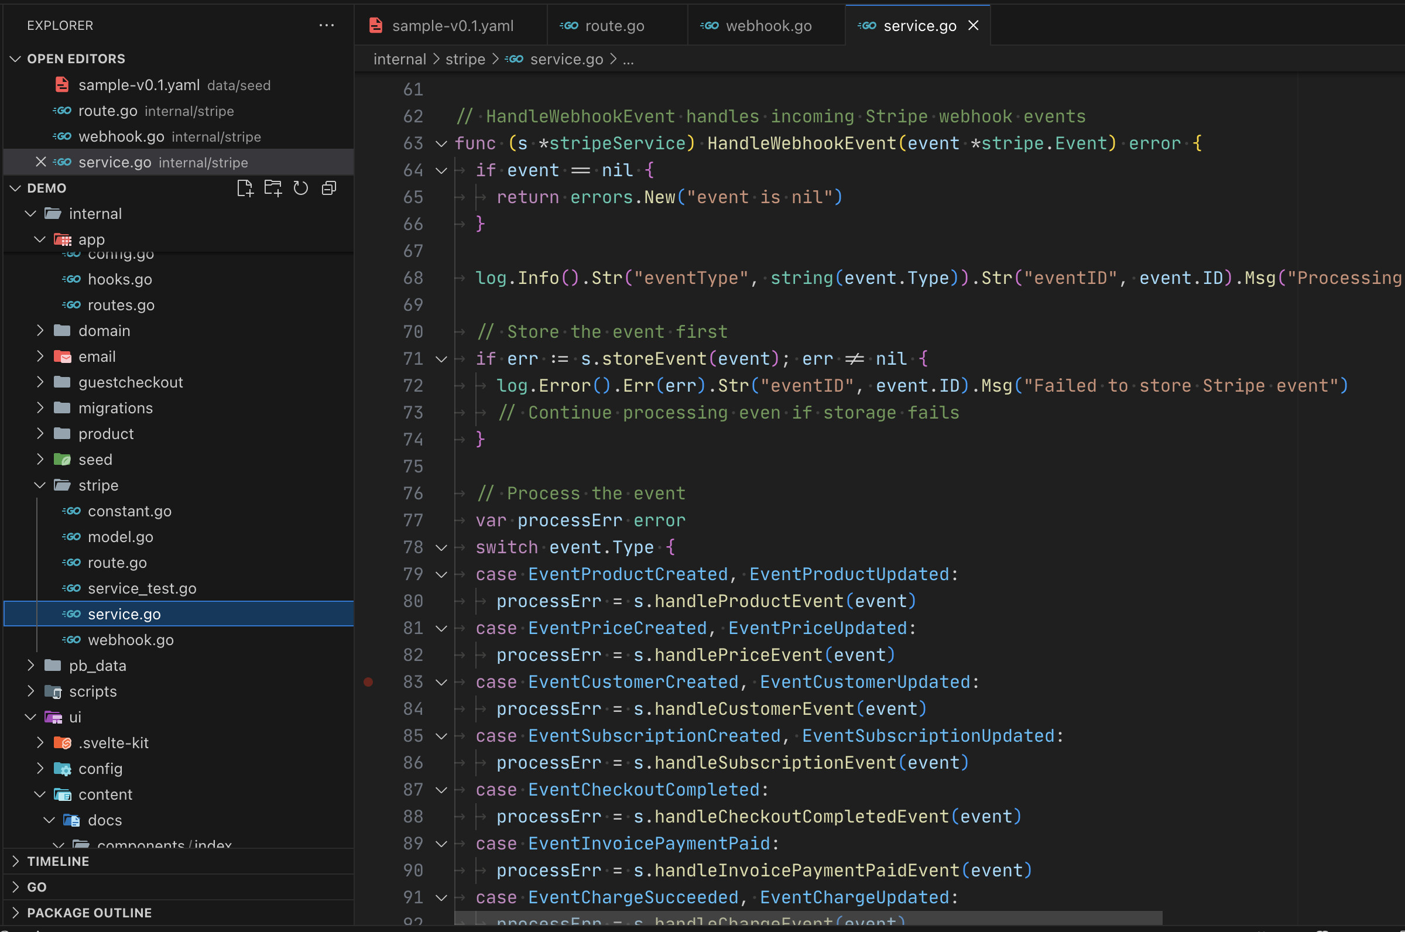
Task: Collapse all folders in the DEMO explorer
Action: coord(328,189)
